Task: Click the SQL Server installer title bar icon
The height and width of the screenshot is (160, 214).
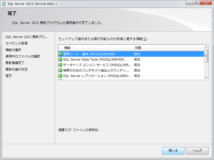Action: [x=4, y=4]
